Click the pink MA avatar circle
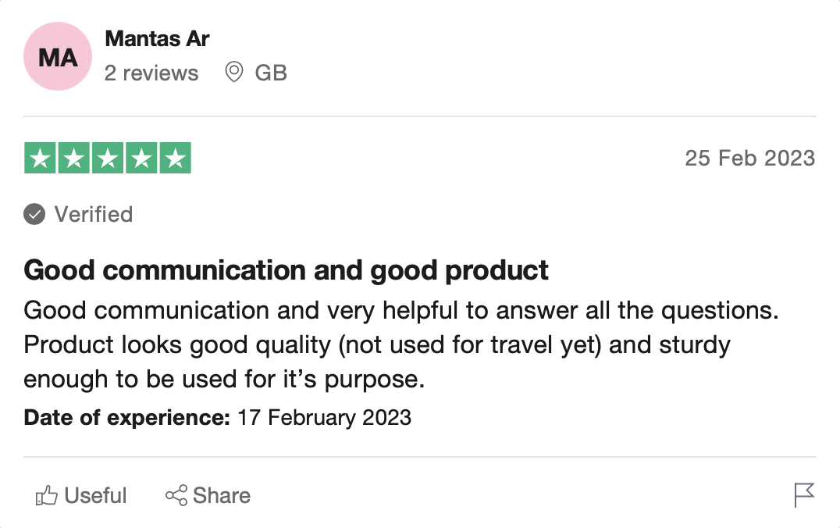 [x=57, y=56]
